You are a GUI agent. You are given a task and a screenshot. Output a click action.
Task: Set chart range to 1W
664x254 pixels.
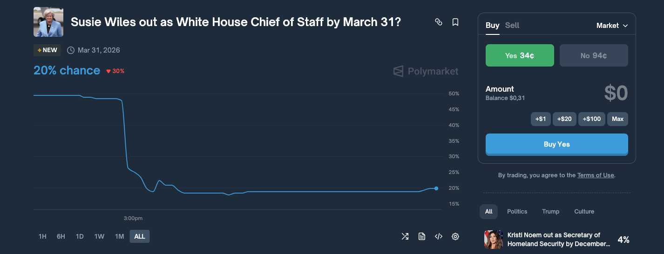99,236
